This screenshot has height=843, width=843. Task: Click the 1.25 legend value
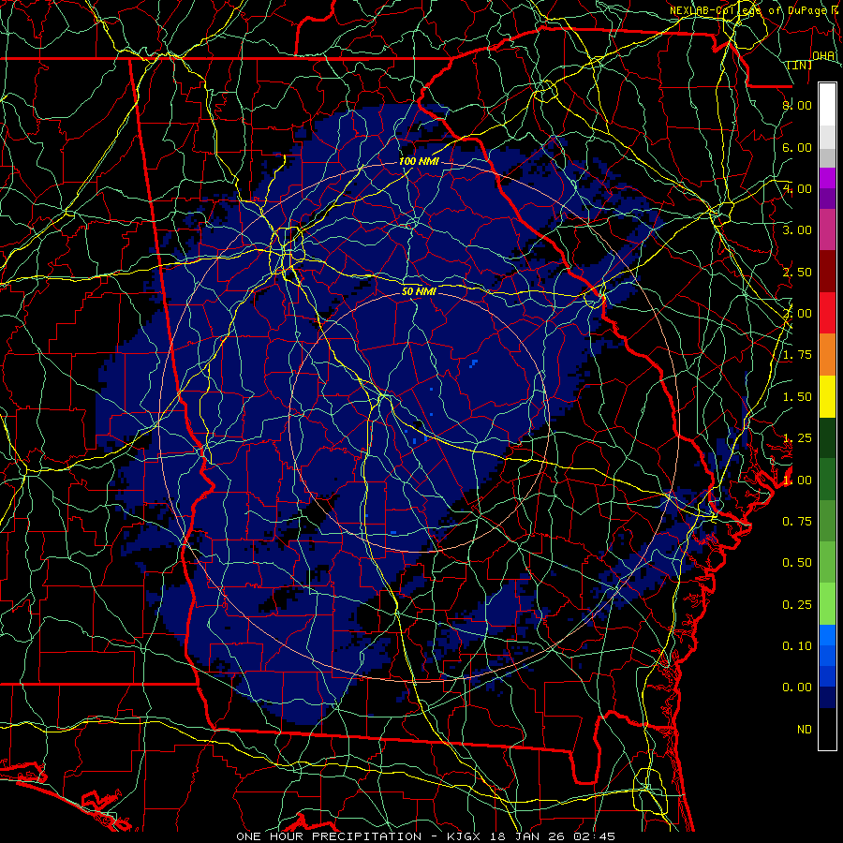click(x=797, y=438)
